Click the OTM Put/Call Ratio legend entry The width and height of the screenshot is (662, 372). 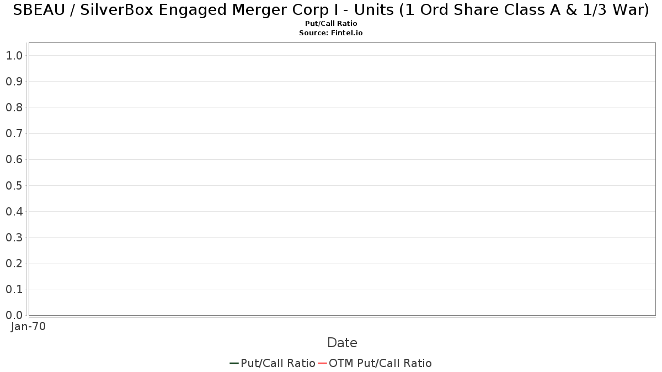375,363
